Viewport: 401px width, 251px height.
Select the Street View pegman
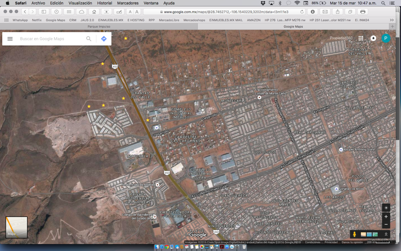click(x=355, y=234)
